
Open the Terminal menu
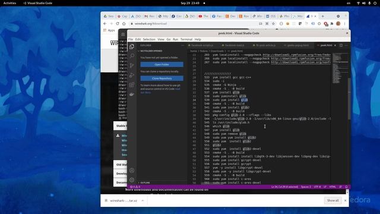[x=186, y=39]
